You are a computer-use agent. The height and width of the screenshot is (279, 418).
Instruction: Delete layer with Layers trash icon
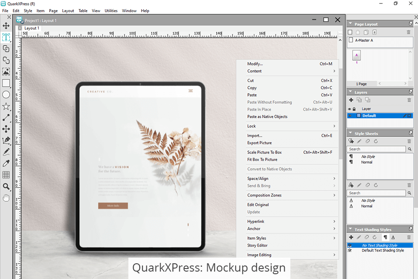click(x=409, y=100)
